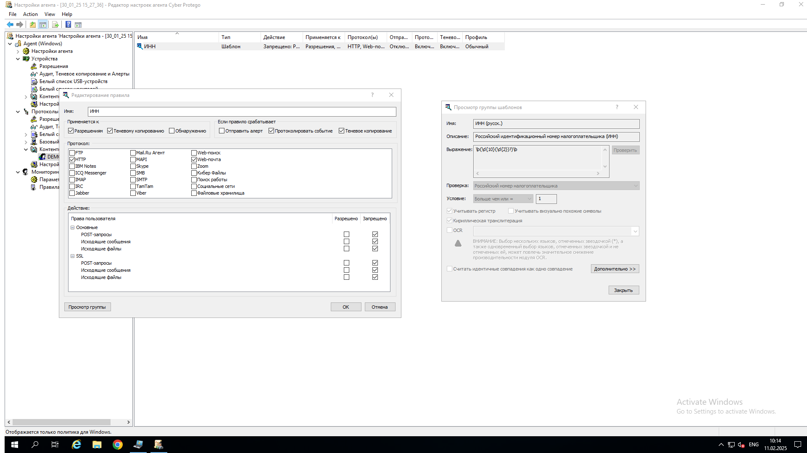Click Дополнительно >> in the Просмотр группы шаблонов dialog
The width and height of the screenshot is (807, 453).
pyautogui.click(x=615, y=269)
